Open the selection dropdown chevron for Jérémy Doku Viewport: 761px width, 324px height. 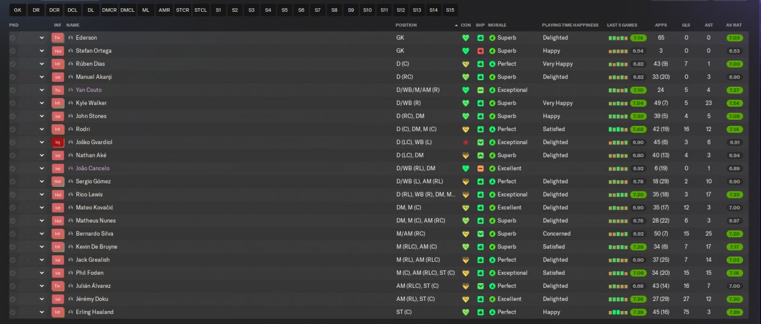click(x=42, y=298)
